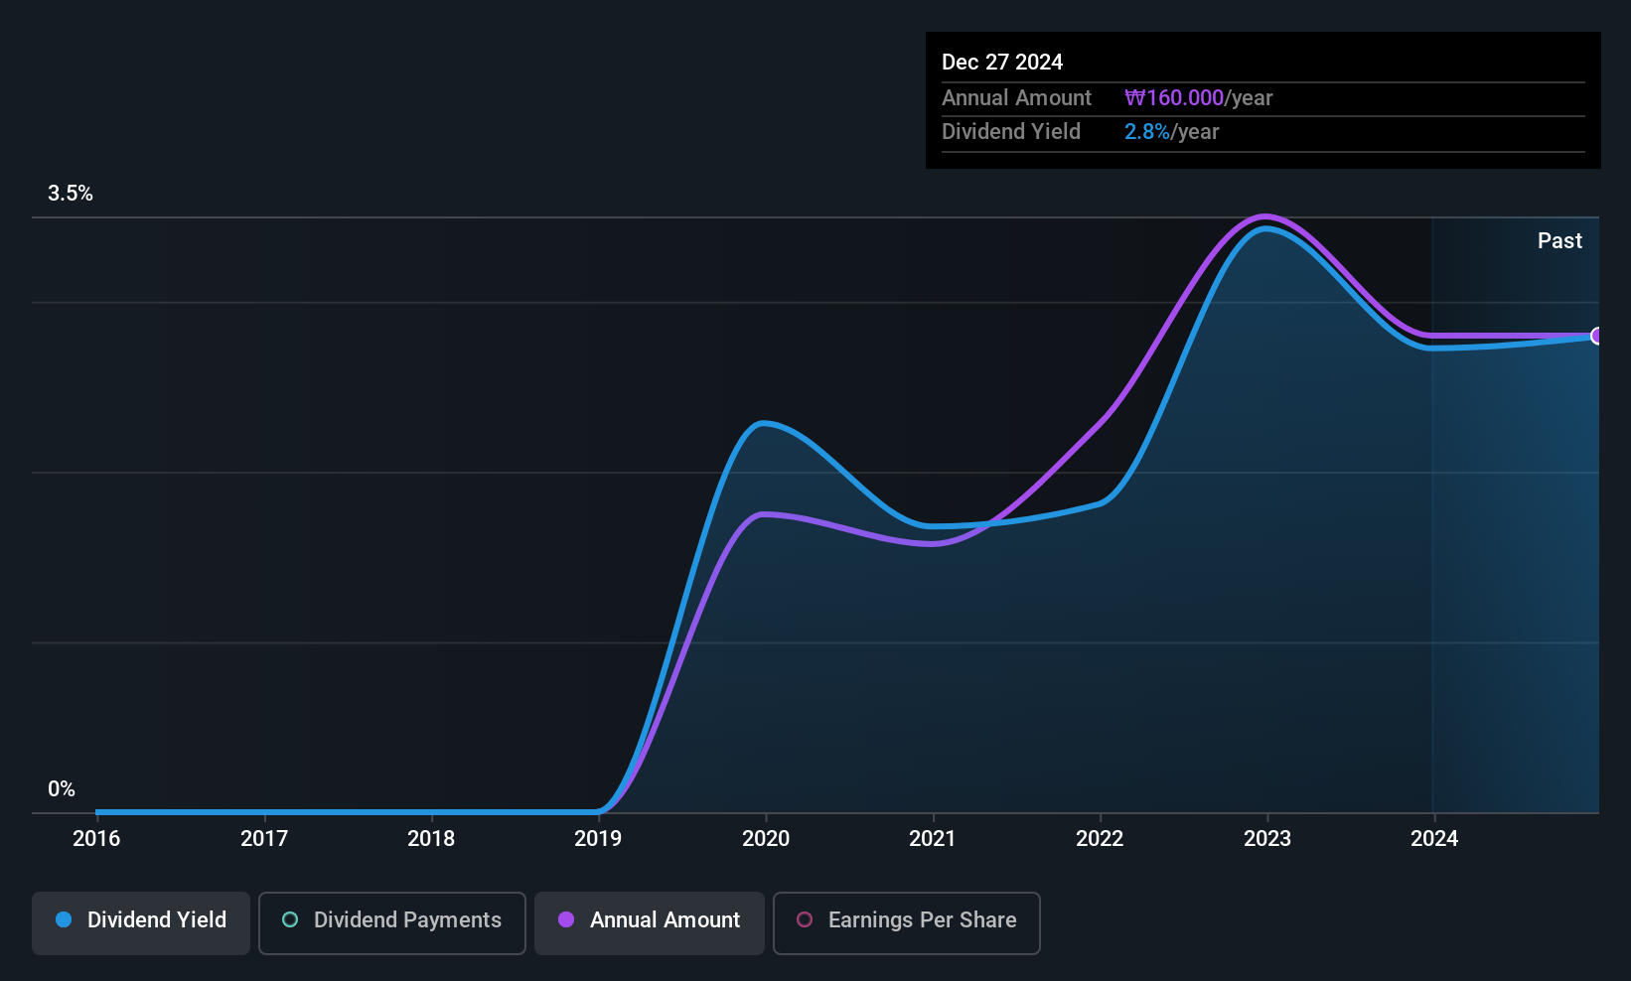
Task: Show the Earnings Per Share series
Action: tap(906, 922)
